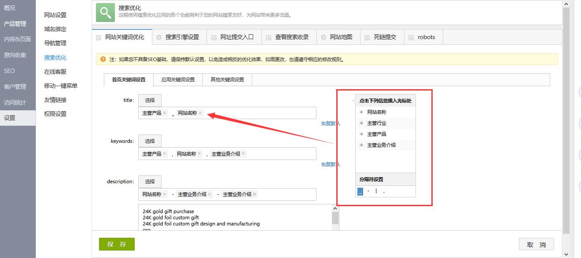
Task: Select the vertical bar separator option
Action: click(376, 191)
